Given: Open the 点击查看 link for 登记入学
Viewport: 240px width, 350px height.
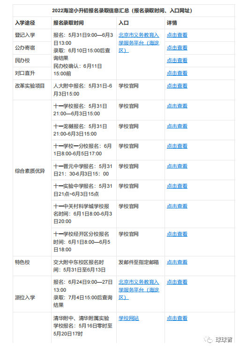Looking at the screenshot, I should (x=177, y=35).
